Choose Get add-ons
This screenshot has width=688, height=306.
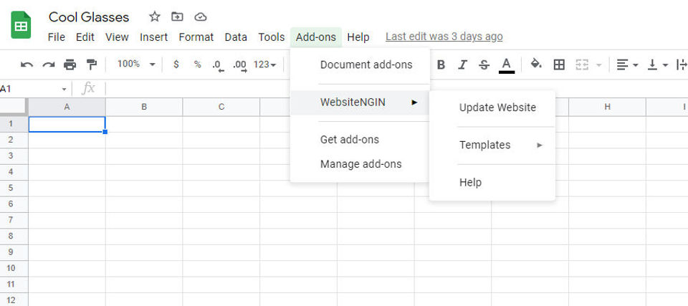tap(349, 140)
